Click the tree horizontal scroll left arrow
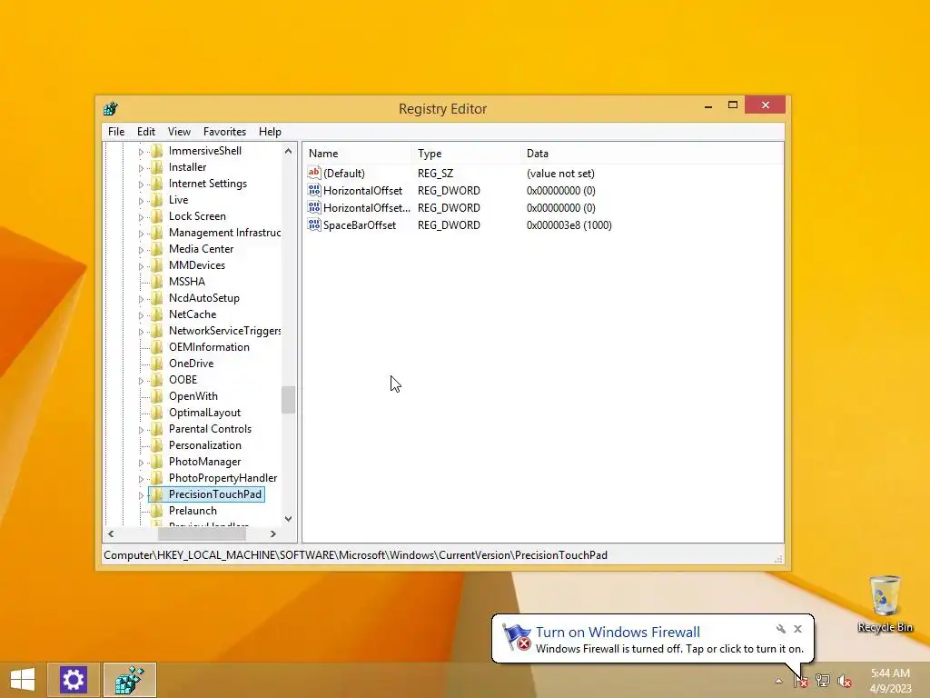Screen dimensions: 930x698 click(x=111, y=533)
